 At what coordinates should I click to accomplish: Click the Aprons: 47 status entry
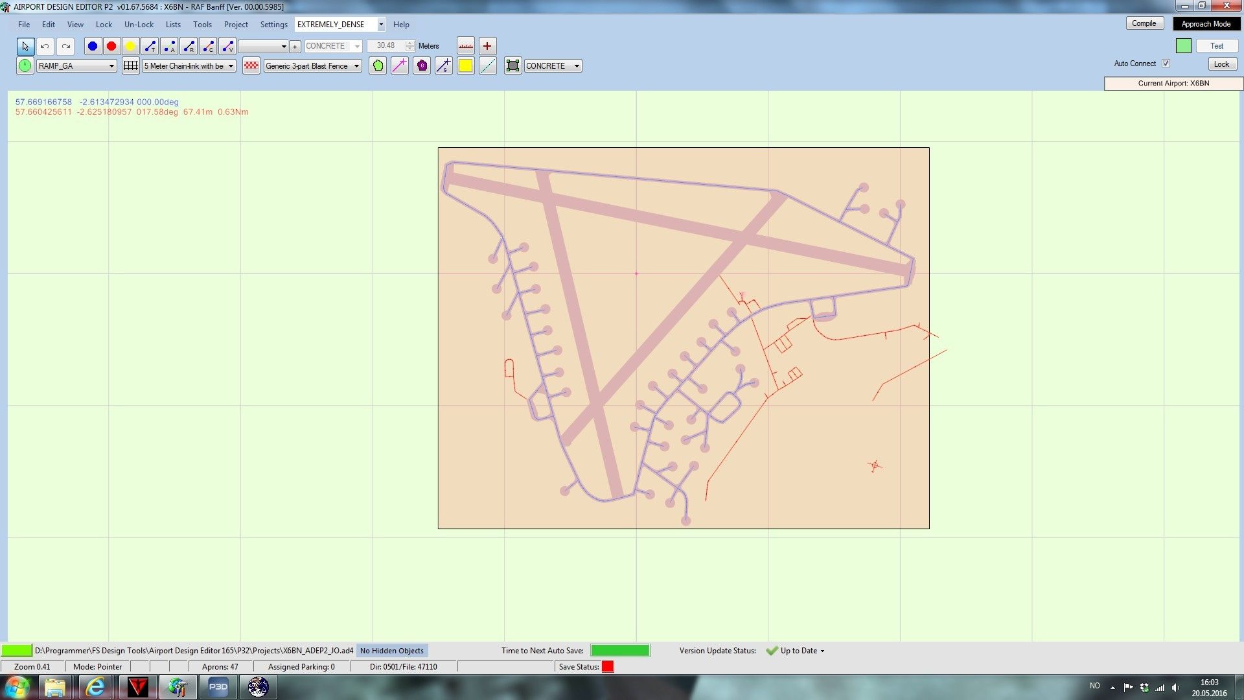(220, 667)
